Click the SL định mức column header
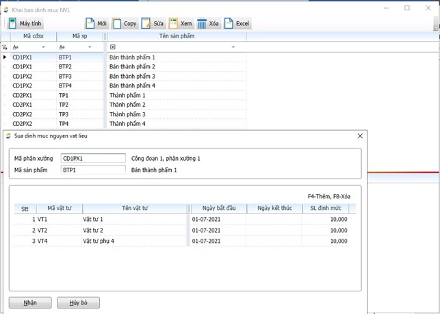440x314 pixels. (x=326, y=209)
